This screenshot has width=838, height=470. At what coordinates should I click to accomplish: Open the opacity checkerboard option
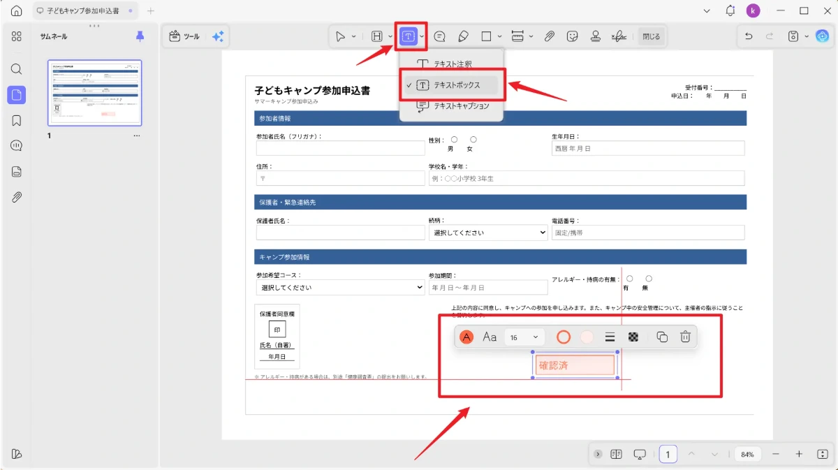click(x=633, y=337)
